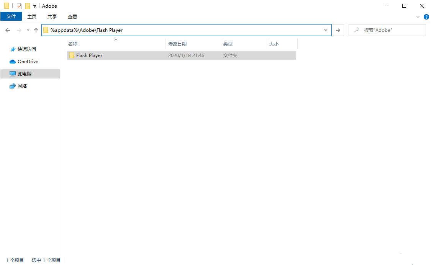Screen dimensions: 431x265
Task: Click the search magnifier icon
Action: tap(357, 30)
